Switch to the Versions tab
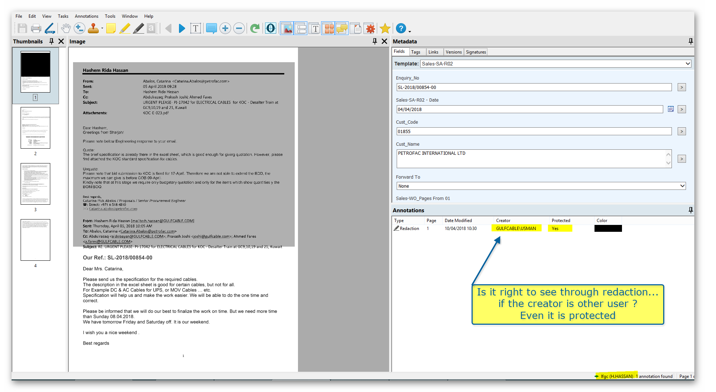Image resolution: width=716 pixels, height=392 pixels. click(453, 52)
